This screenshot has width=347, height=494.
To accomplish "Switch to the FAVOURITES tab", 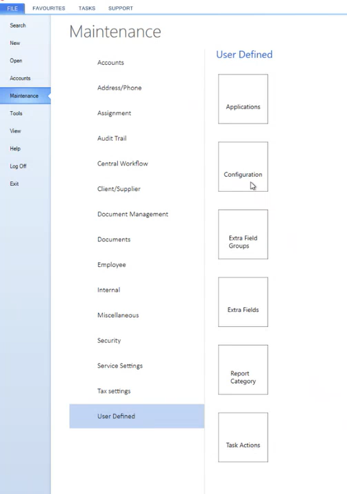I will pyautogui.click(x=49, y=8).
